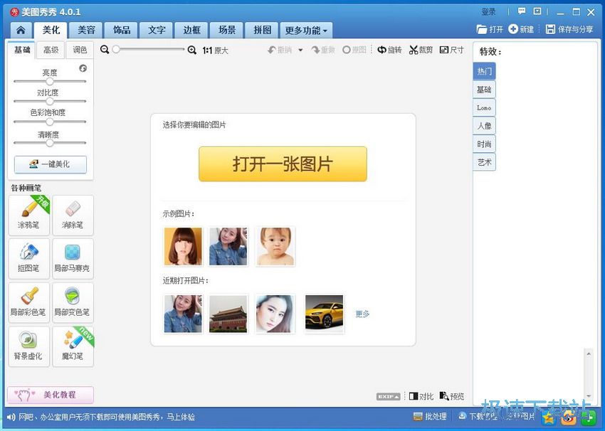Click the 预览 preview icon

click(444, 396)
